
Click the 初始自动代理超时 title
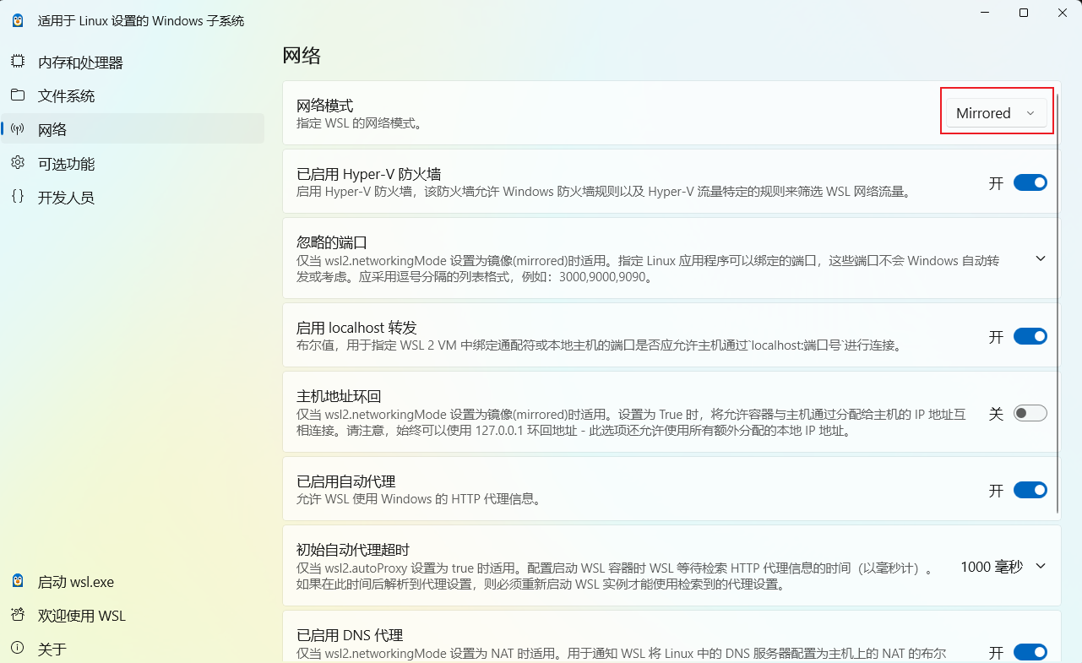pyautogui.click(x=353, y=550)
